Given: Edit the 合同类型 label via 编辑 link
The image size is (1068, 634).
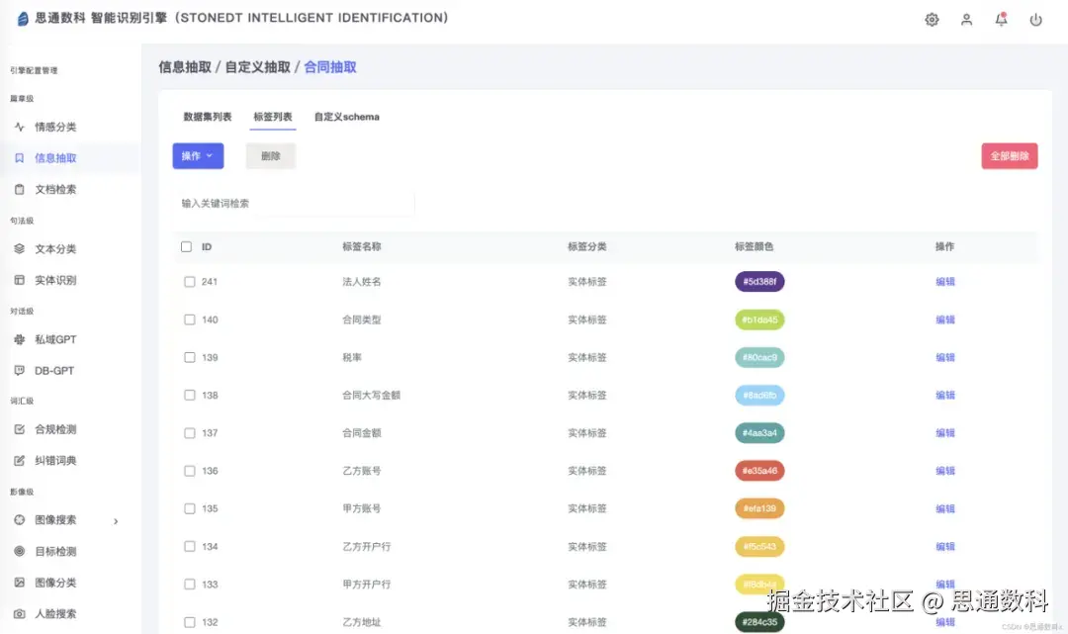Looking at the screenshot, I should [x=944, y=319].
